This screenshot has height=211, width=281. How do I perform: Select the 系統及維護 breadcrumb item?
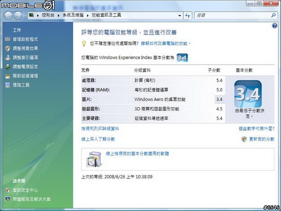(x=73, y=15)
